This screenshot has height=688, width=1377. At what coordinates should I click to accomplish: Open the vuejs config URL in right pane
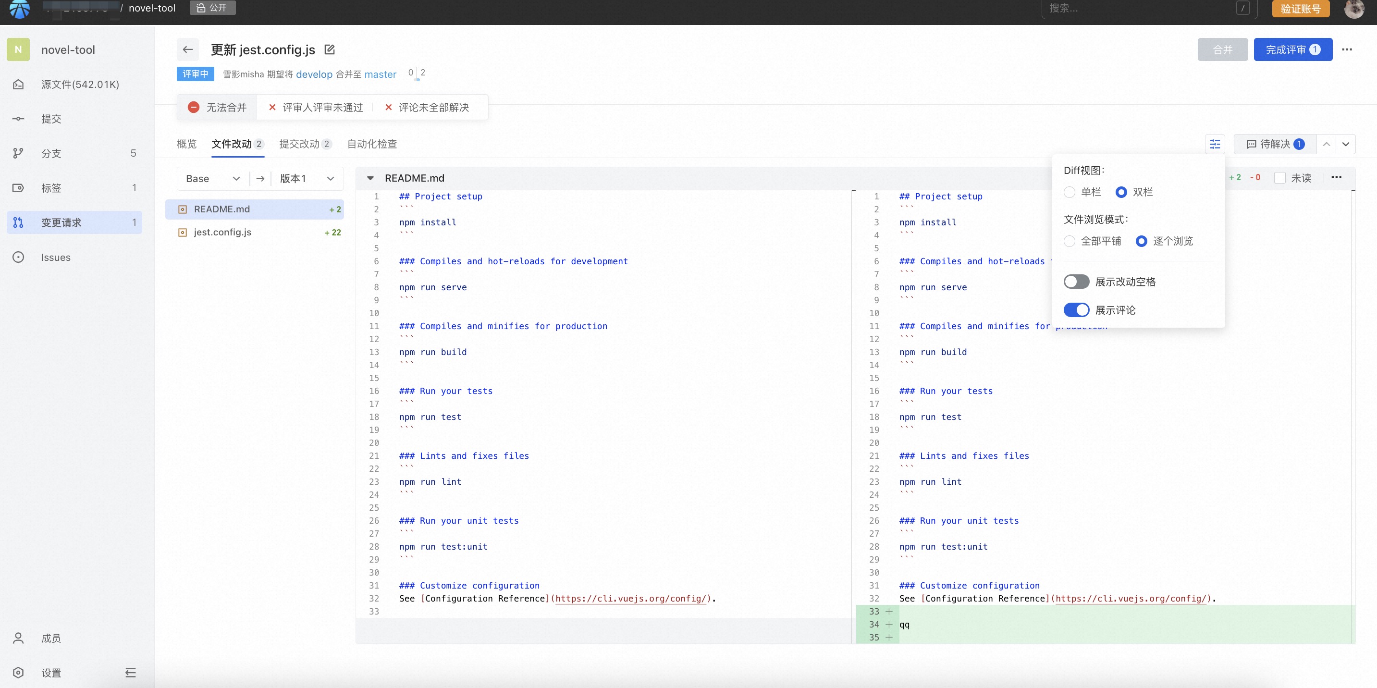point(1131,598)
